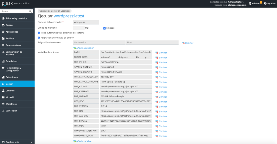Click Eliminar icon of volume assignment
This screenshot has height=144, width=277.
coord(183,43)
